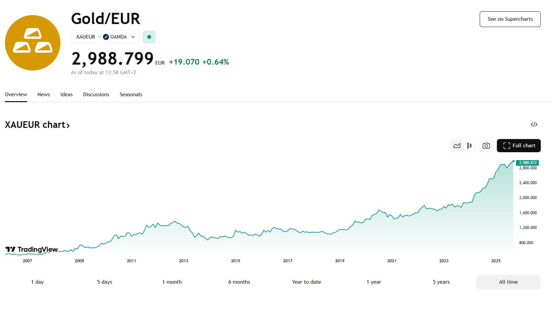Click the TradingView logo on chart
The image size is (553, 312).
click(x=32, y=250)
